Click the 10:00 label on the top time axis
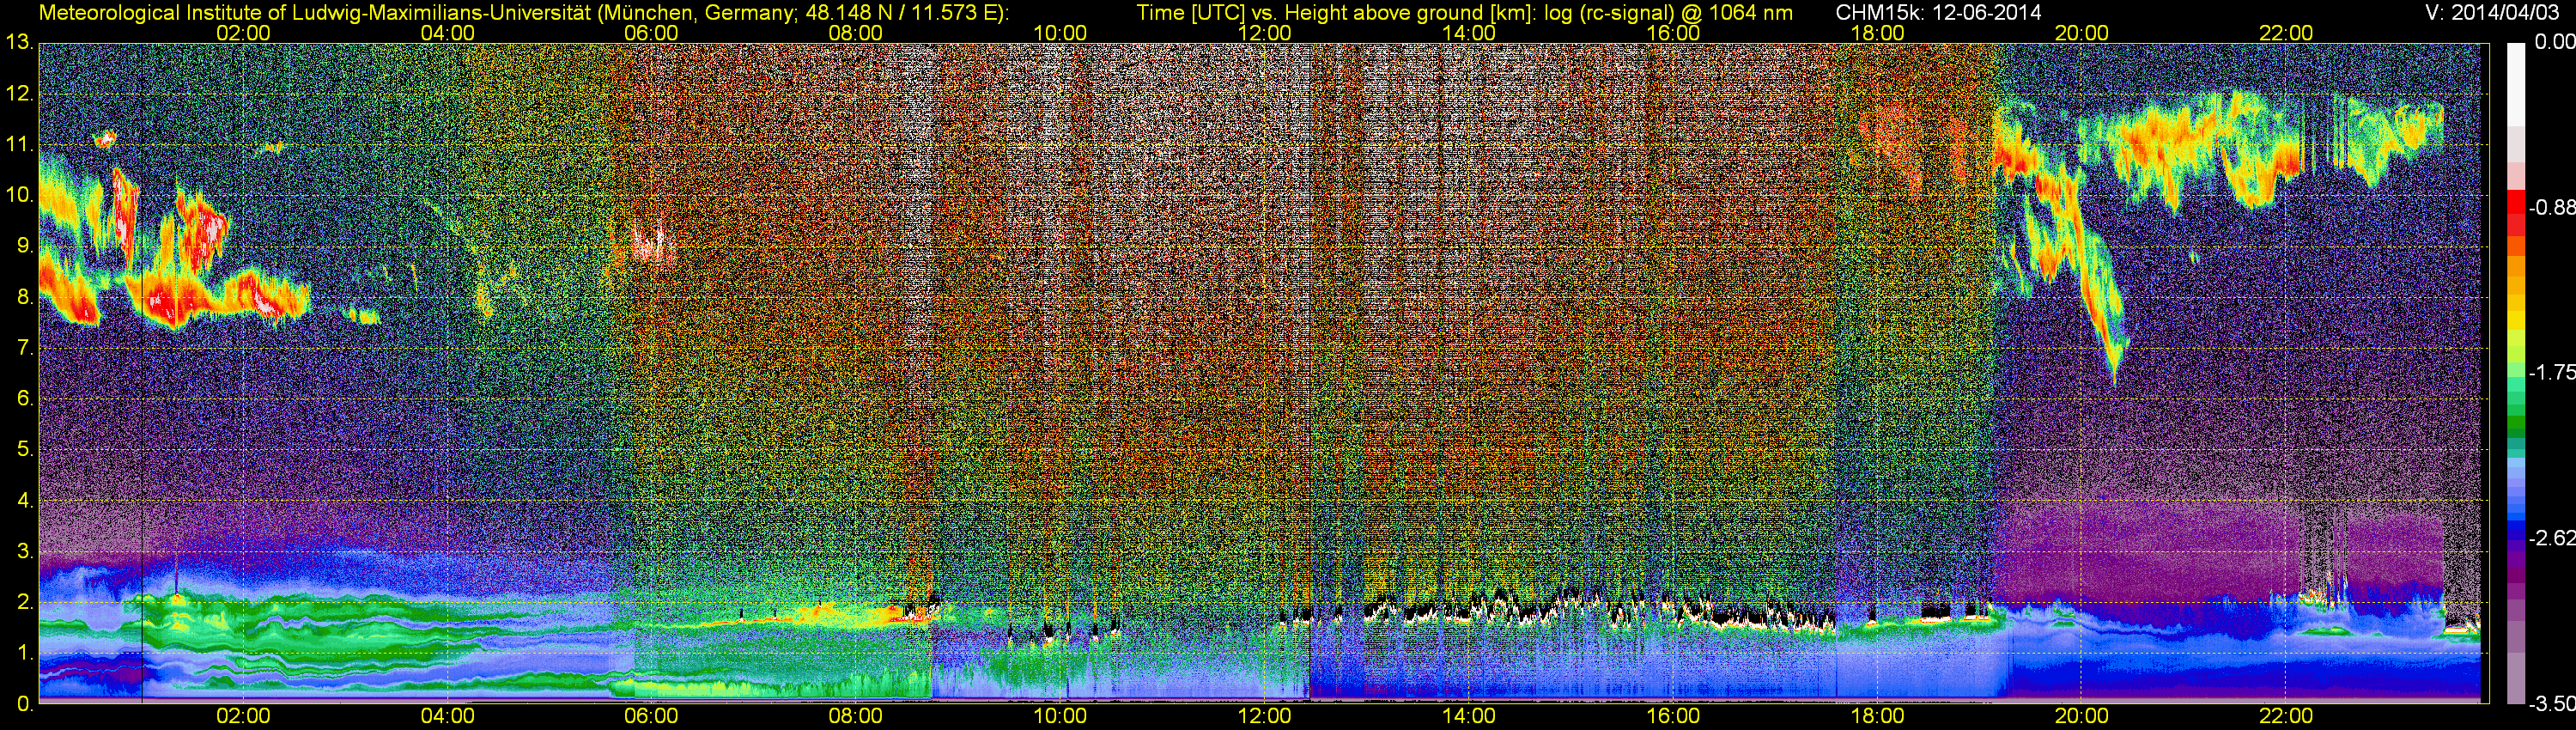This screenshot has width=2576, height=730. point(1060,33)
